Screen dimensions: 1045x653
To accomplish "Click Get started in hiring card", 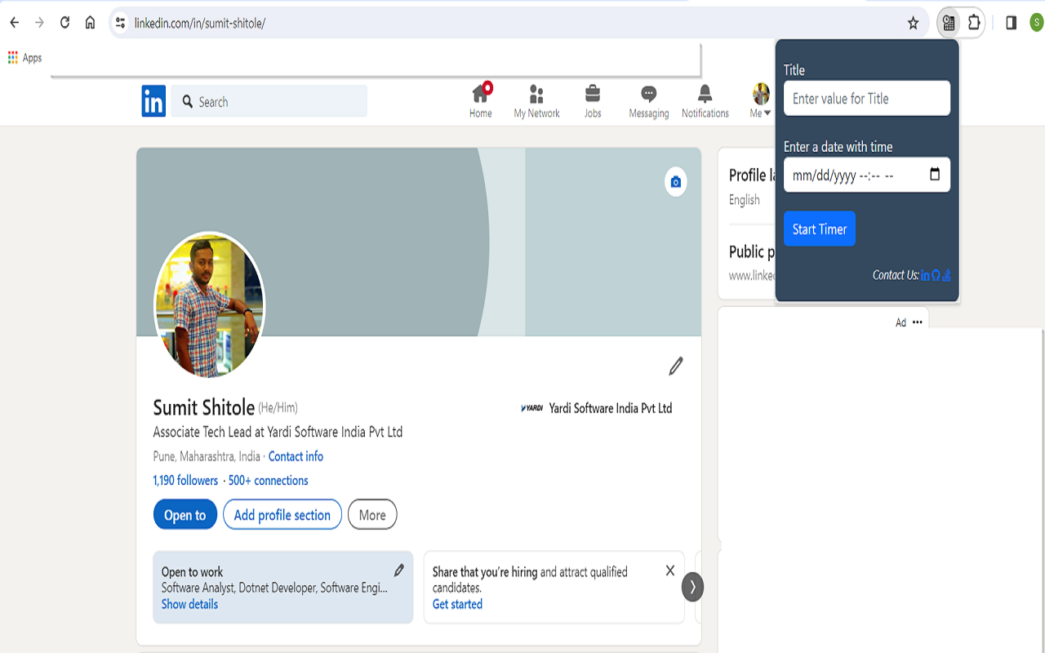I will pos(457,604).
